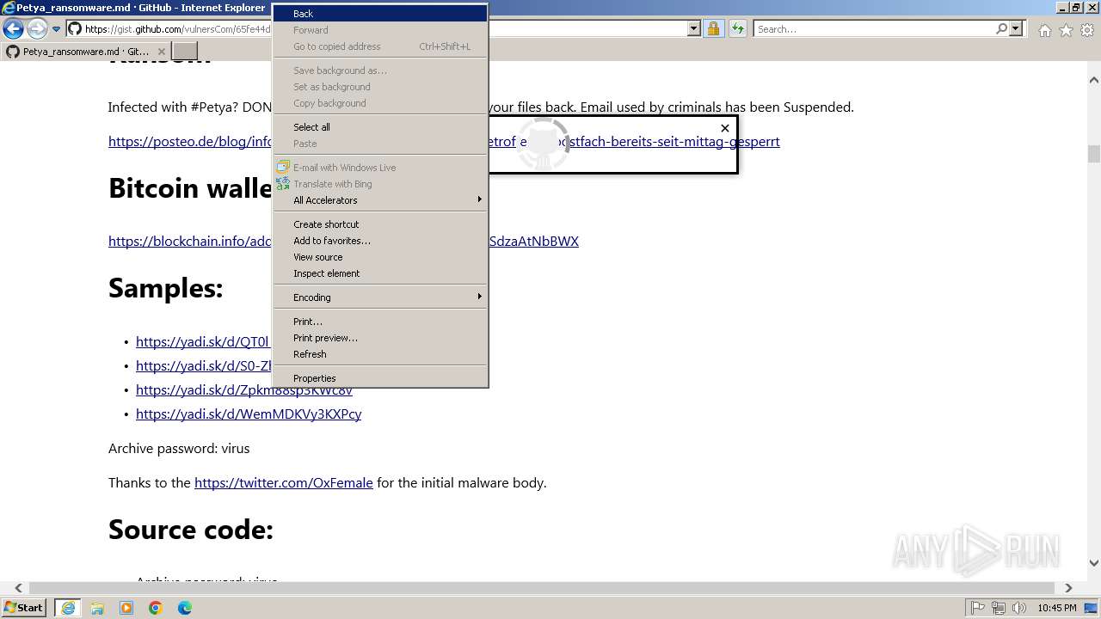Click Action Center flag tray icon
Screen dimensions: 1101x619
(978, 608)
